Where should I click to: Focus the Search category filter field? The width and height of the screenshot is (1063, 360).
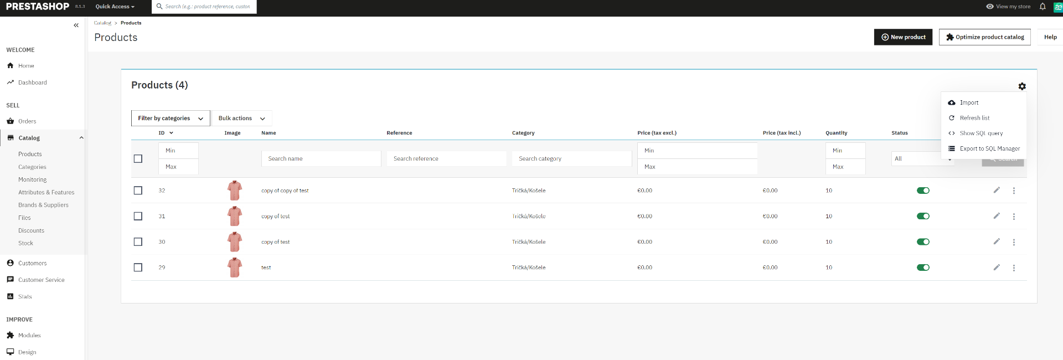coord(571,158)
